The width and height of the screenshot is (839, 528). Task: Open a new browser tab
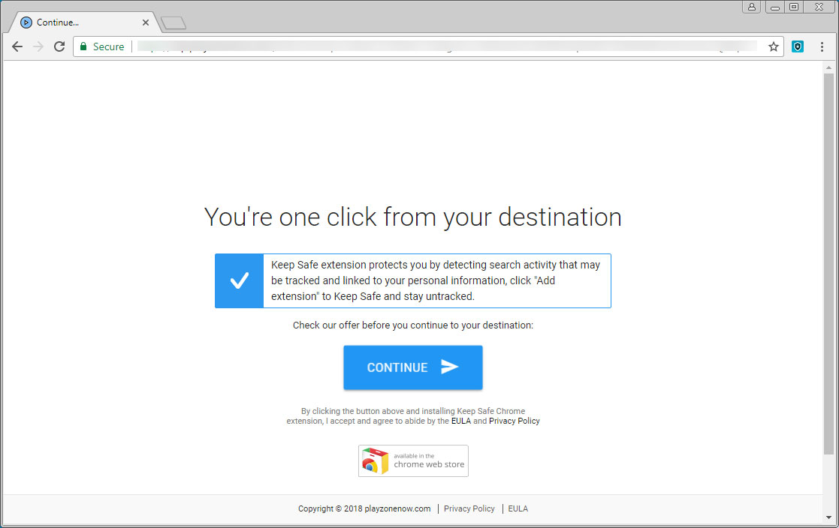tap(173, 22)
